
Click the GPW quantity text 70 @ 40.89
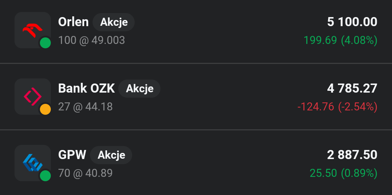coord(85,173)
